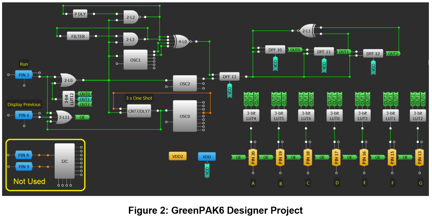
Task: Click the DFF 13 flip-flop
Action: [229, 77]
